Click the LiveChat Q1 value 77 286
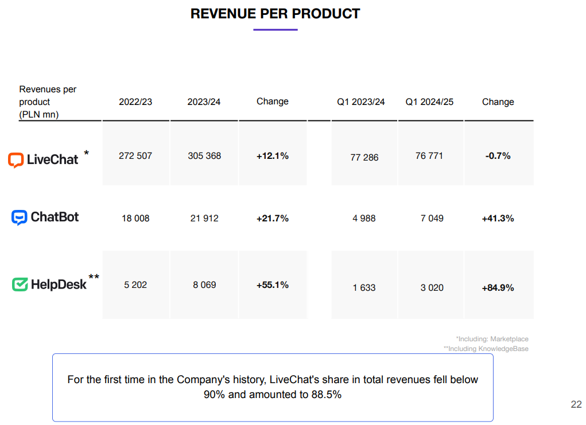The height and width of the screenshot is (425, 586). tap(364, 158)
